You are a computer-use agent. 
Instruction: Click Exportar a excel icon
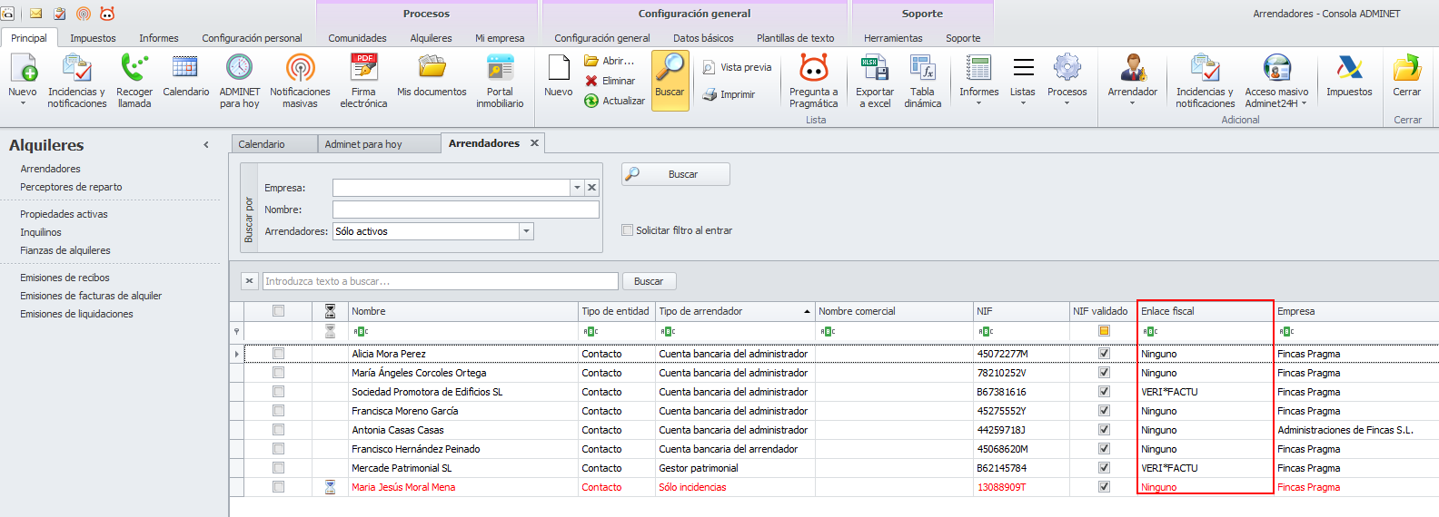click(x=874, y=69)
